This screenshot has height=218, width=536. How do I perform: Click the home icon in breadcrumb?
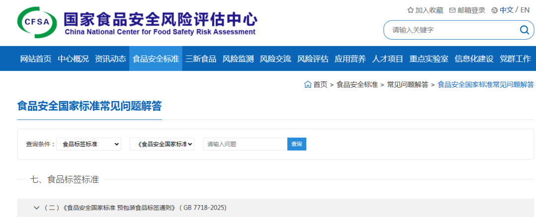click(308, 84)
